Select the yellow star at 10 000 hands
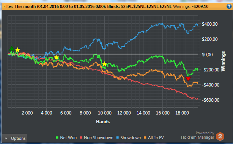The height and width of the screenshot is (144, 233). pos(104,64)
